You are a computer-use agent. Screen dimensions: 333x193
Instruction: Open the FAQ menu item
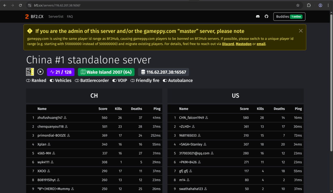[x=70, y=17]
